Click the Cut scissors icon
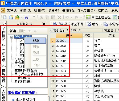This screenshot has width=119, height=101. 41,17
